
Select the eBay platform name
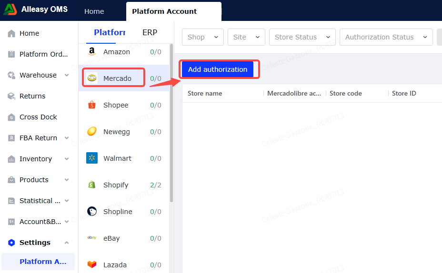[x=111, y=238]
